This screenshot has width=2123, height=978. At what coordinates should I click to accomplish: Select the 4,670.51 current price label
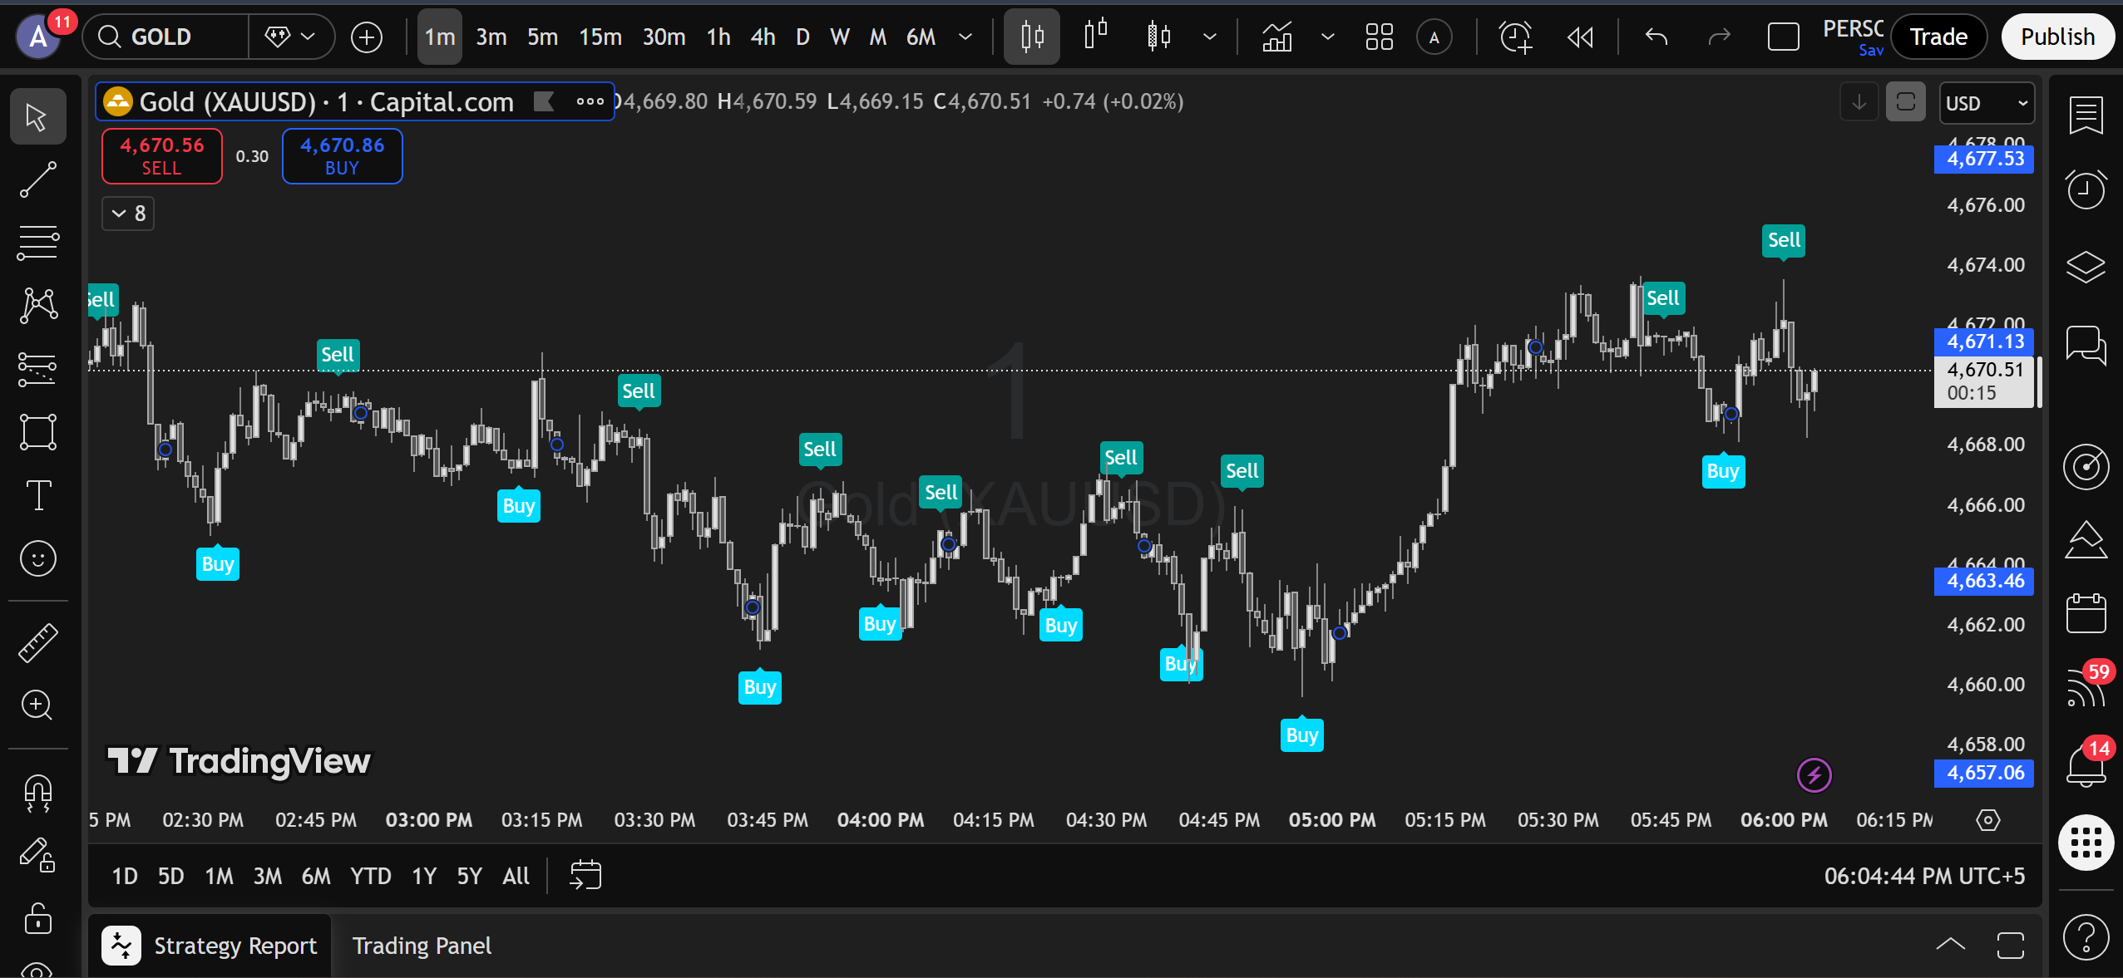1984,381
